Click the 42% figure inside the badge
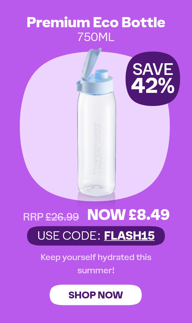Viewport: 192px width, 323px height. click(153, 86)
